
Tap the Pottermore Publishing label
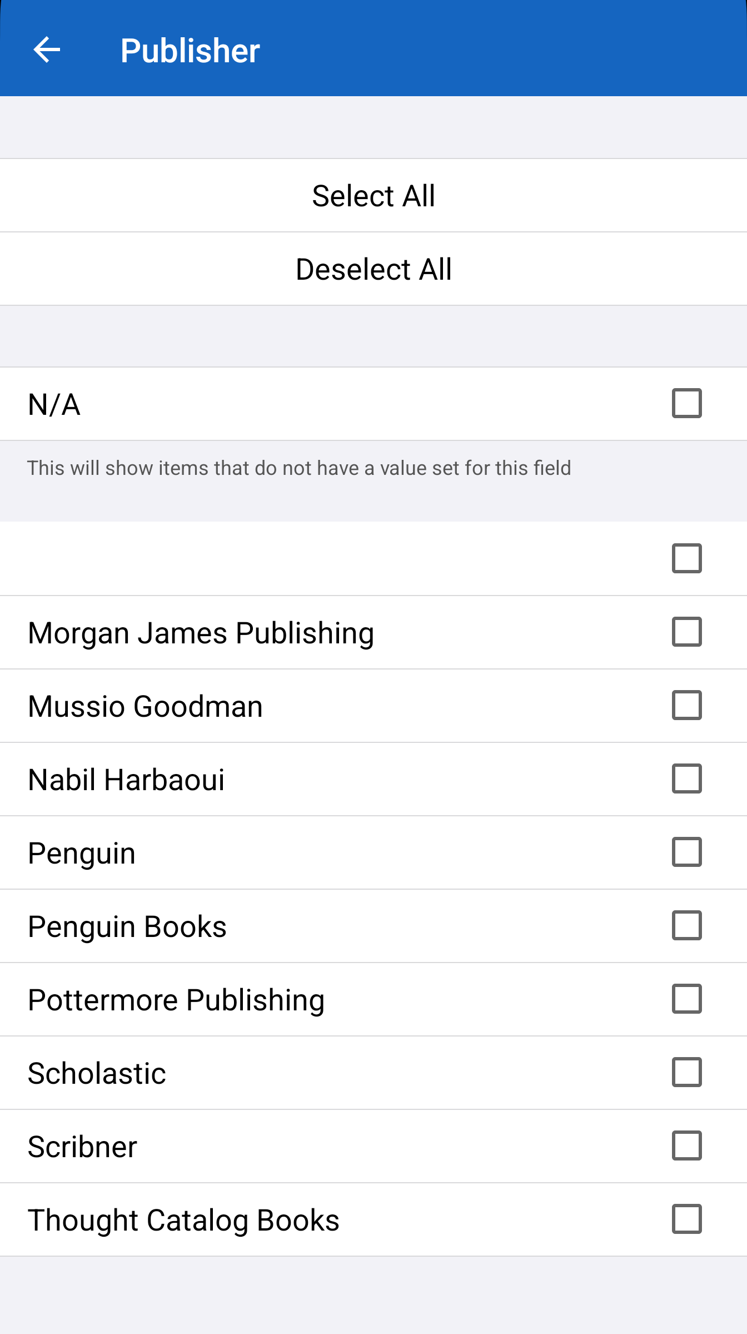pyautogui.click(x=176, y=1000)
